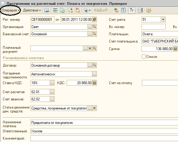
Task: Open the calculator for Сумма field
Action: (175, 49)
